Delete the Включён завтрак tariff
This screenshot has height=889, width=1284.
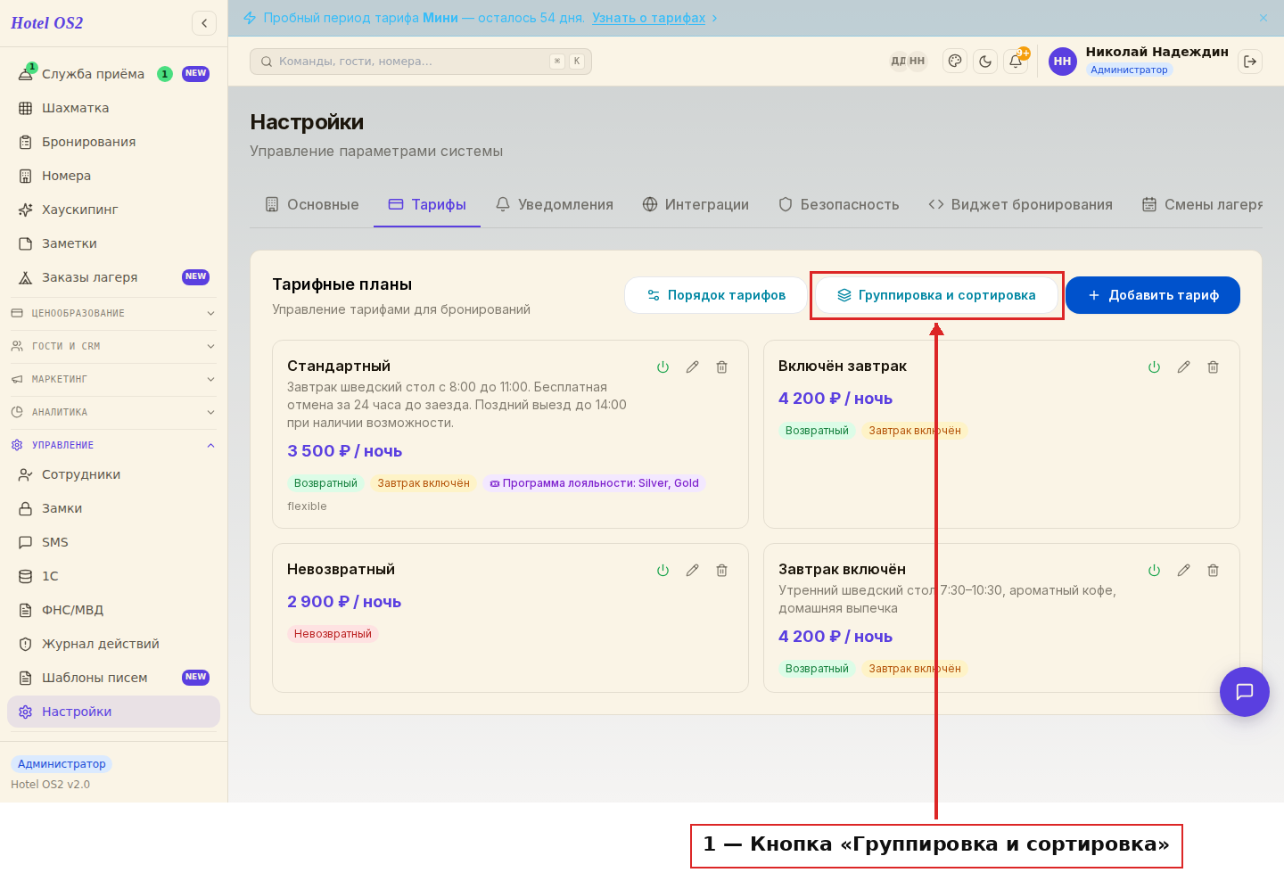coord(1214,367)
